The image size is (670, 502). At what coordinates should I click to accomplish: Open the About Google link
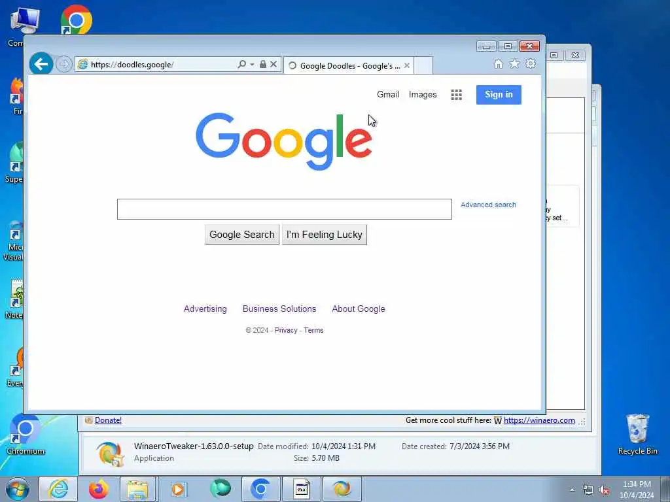click(359, 309)
